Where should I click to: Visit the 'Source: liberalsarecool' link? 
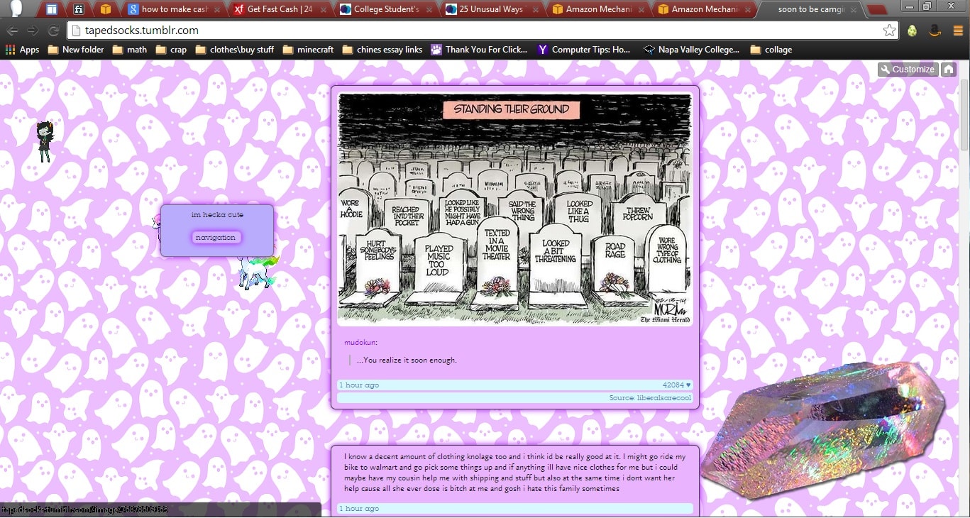coord(651,397)
